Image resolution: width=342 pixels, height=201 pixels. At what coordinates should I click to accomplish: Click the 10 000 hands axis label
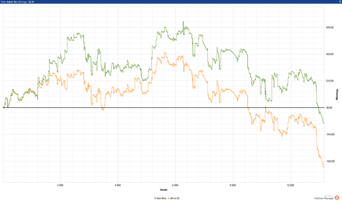290,185
